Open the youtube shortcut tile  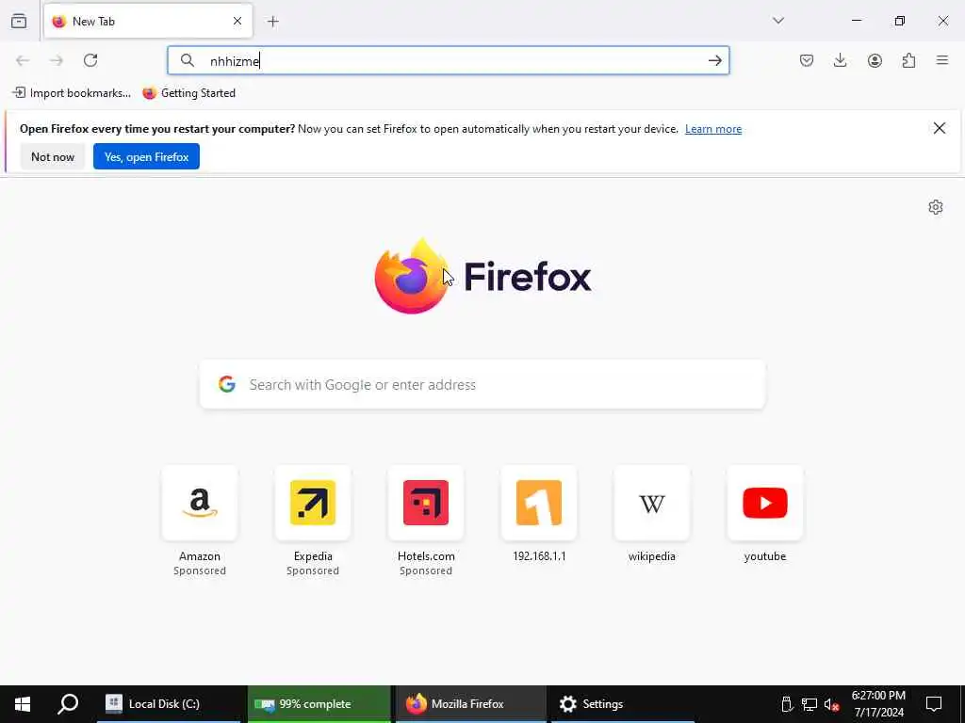[765, 515]
